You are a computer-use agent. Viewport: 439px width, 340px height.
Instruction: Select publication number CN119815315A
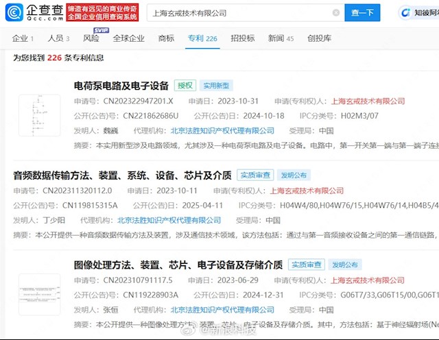point(90,206)
